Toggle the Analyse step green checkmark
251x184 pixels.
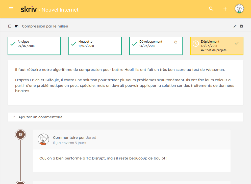coord(13,44)
